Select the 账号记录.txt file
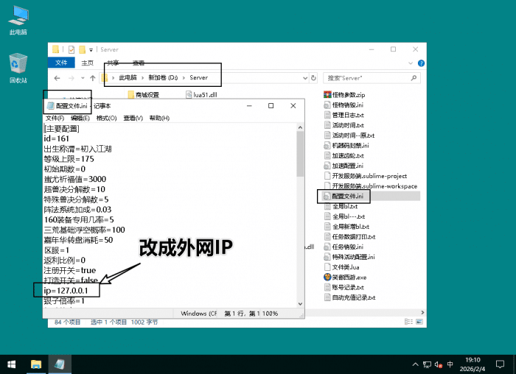 [x=344, y=288]
